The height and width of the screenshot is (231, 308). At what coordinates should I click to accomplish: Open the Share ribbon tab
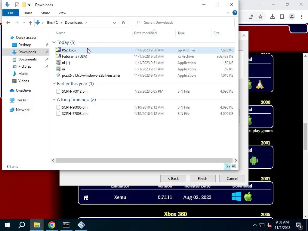[45, 13]
